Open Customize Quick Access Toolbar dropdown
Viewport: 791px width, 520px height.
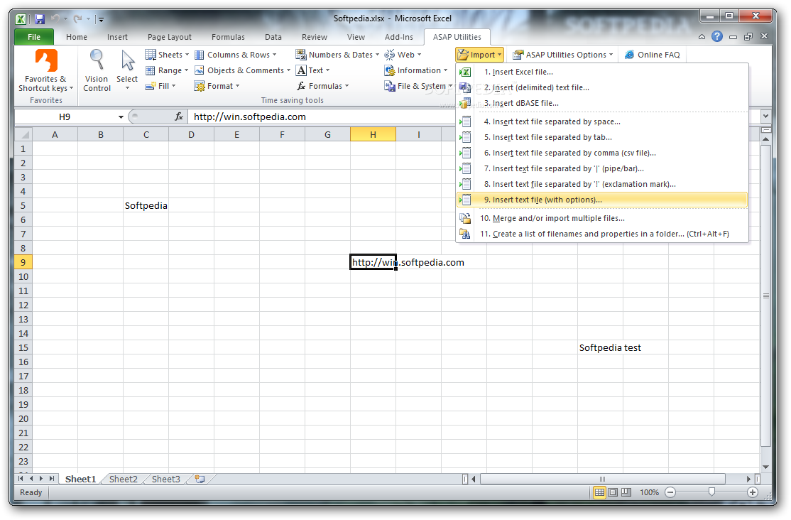(x=102, y=20)
